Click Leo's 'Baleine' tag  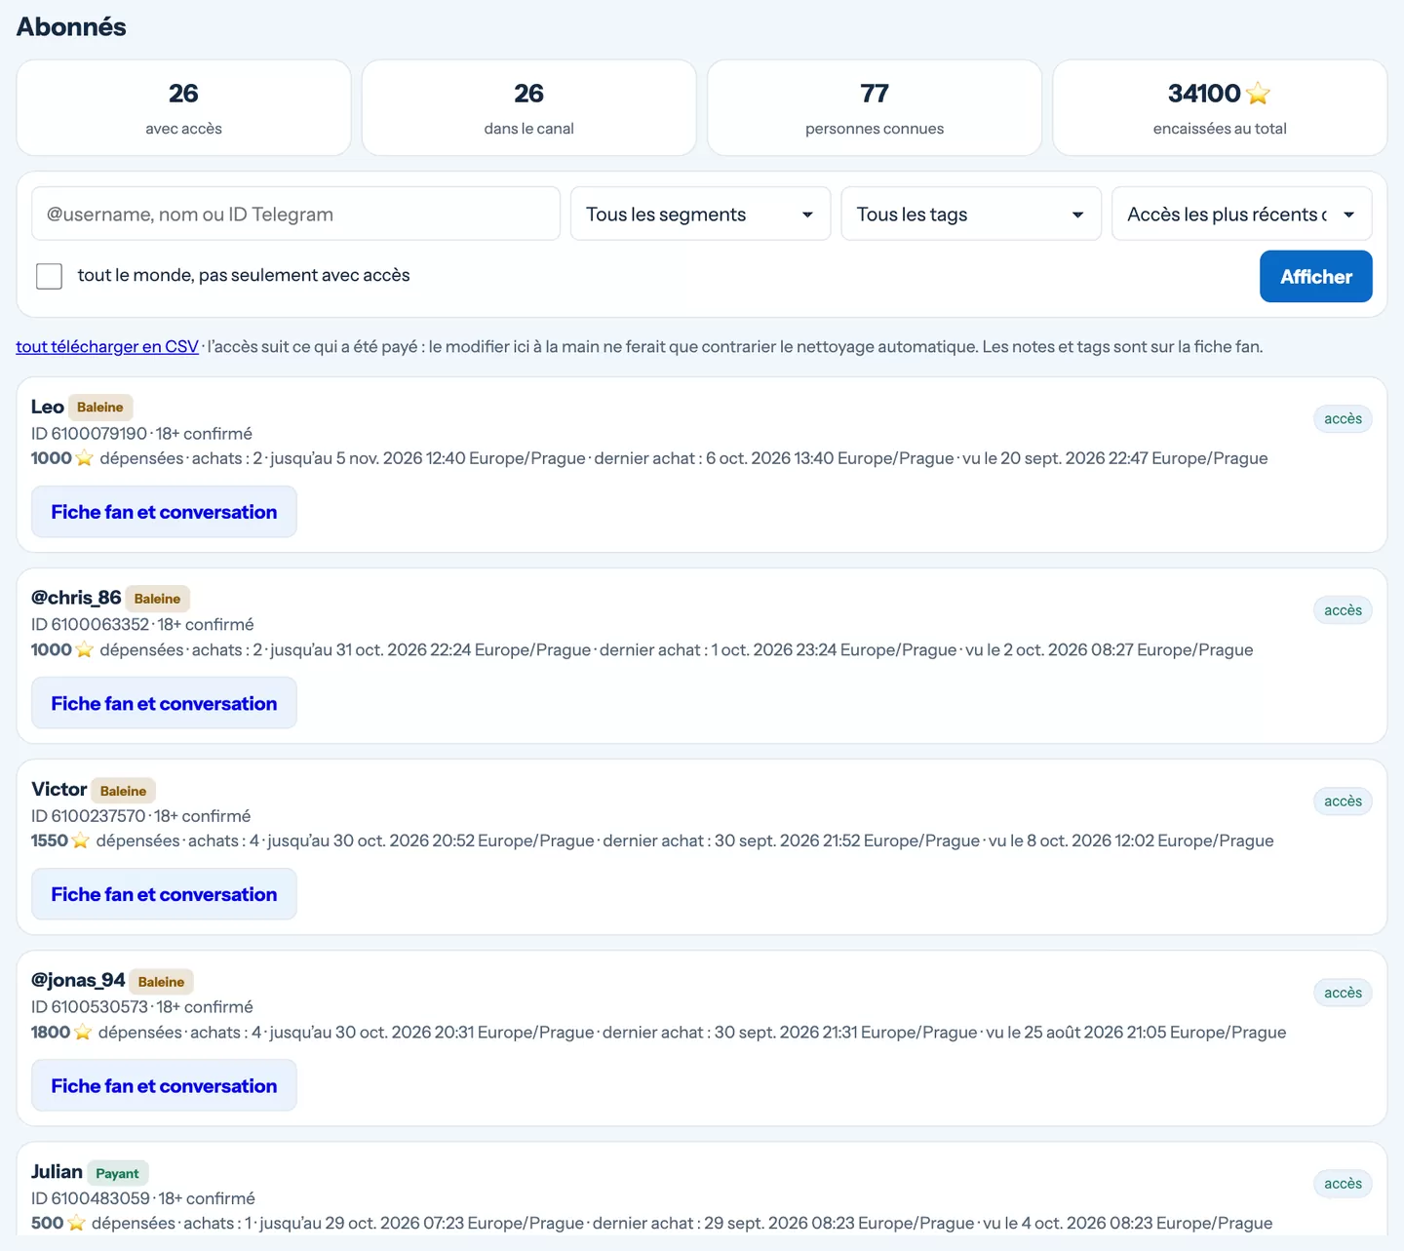[100, 408]
